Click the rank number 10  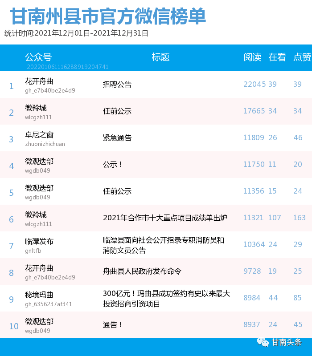(14, 326)
